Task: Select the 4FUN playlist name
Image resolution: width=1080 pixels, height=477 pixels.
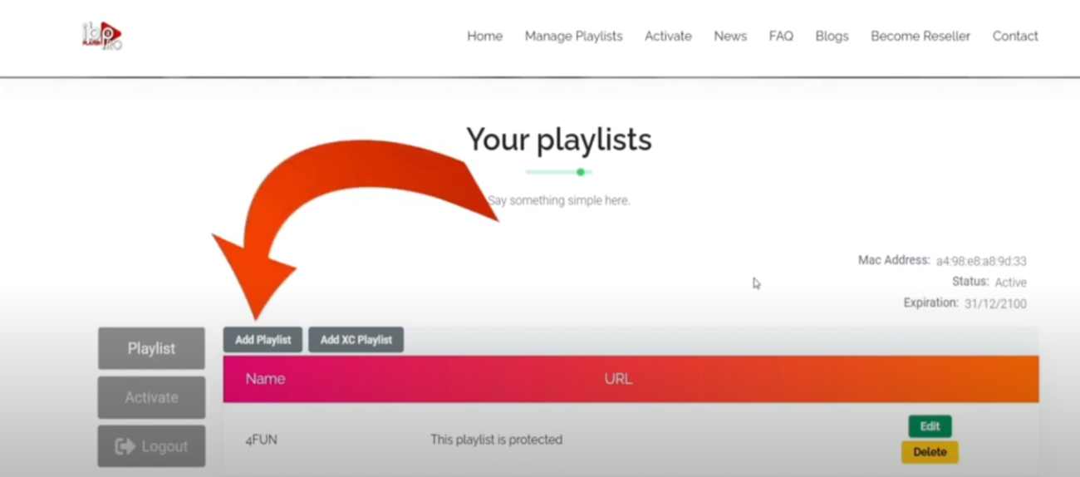Action: [x=261, y=440]
